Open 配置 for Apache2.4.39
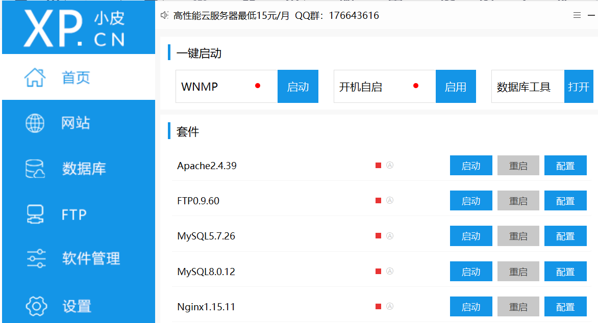598x323 pixels. pos(565,165)
